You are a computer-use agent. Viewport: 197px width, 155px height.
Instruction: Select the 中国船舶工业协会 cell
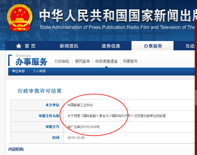click(x=80, y=105)
